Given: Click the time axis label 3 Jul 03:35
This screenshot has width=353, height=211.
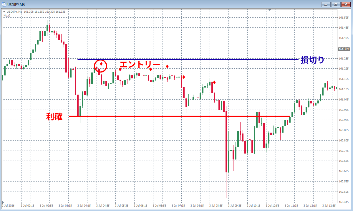Looking at the screenshot, I should (x=65, y=206).
